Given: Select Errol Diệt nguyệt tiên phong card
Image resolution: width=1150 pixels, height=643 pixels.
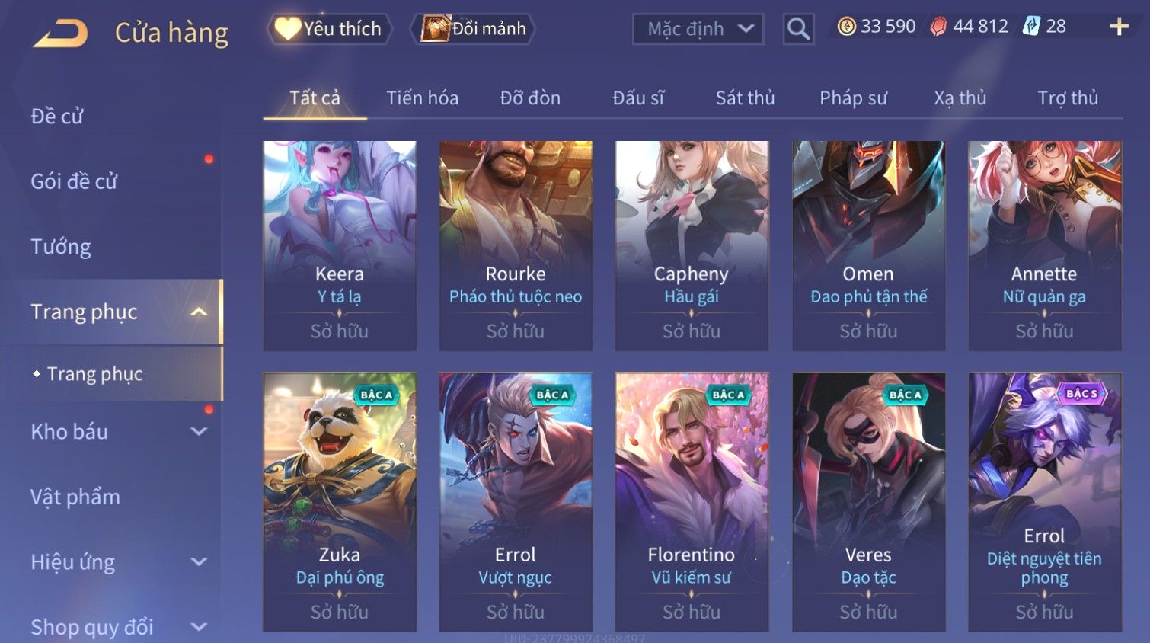Looking at the screenshot, I should pos(1044,501).
